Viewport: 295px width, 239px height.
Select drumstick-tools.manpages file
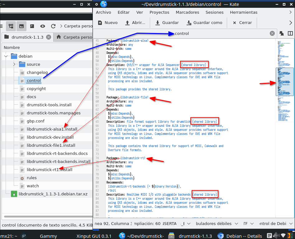point(54,113)
